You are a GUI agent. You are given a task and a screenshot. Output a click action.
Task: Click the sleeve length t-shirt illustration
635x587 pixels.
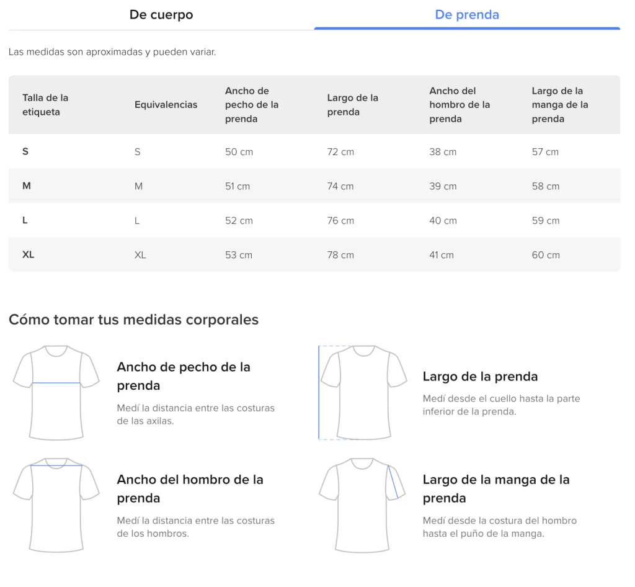coord(363,504)
